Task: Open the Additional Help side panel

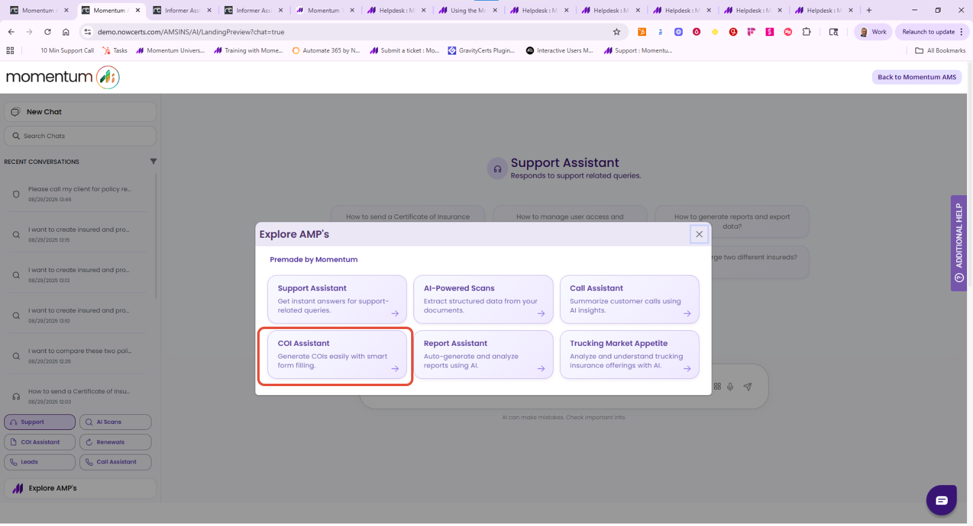Action: pos(959,243)
